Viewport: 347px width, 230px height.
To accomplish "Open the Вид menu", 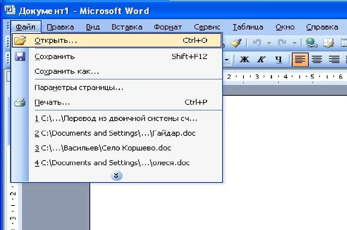I will (93, 27).
